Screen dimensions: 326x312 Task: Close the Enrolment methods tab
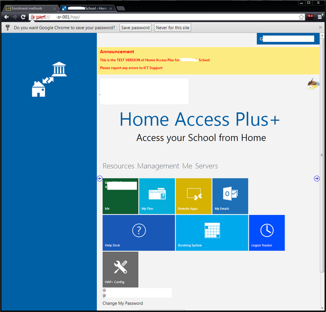55,9
